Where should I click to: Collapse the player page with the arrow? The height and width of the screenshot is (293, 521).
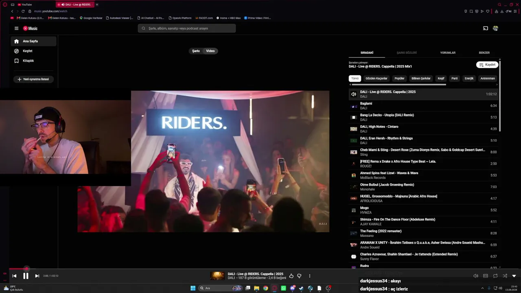pyautogui.click(x=514, y=276)
